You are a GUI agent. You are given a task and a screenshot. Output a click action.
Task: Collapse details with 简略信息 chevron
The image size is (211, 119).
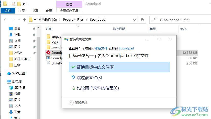[x=71, y=102]
